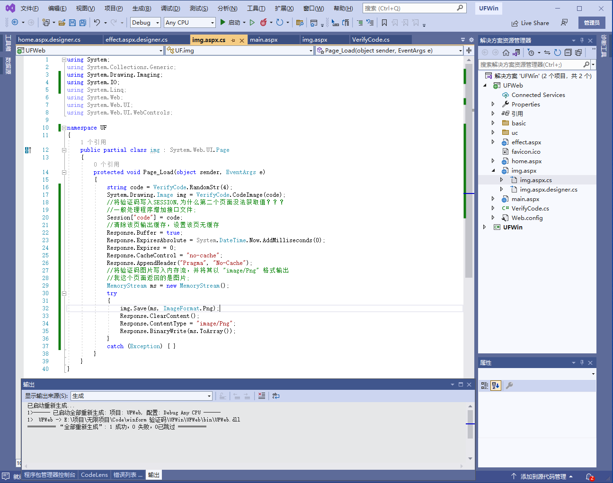
Task: Switch to 程序包管理器控制台 tab
Action: [x=50, y=475]
